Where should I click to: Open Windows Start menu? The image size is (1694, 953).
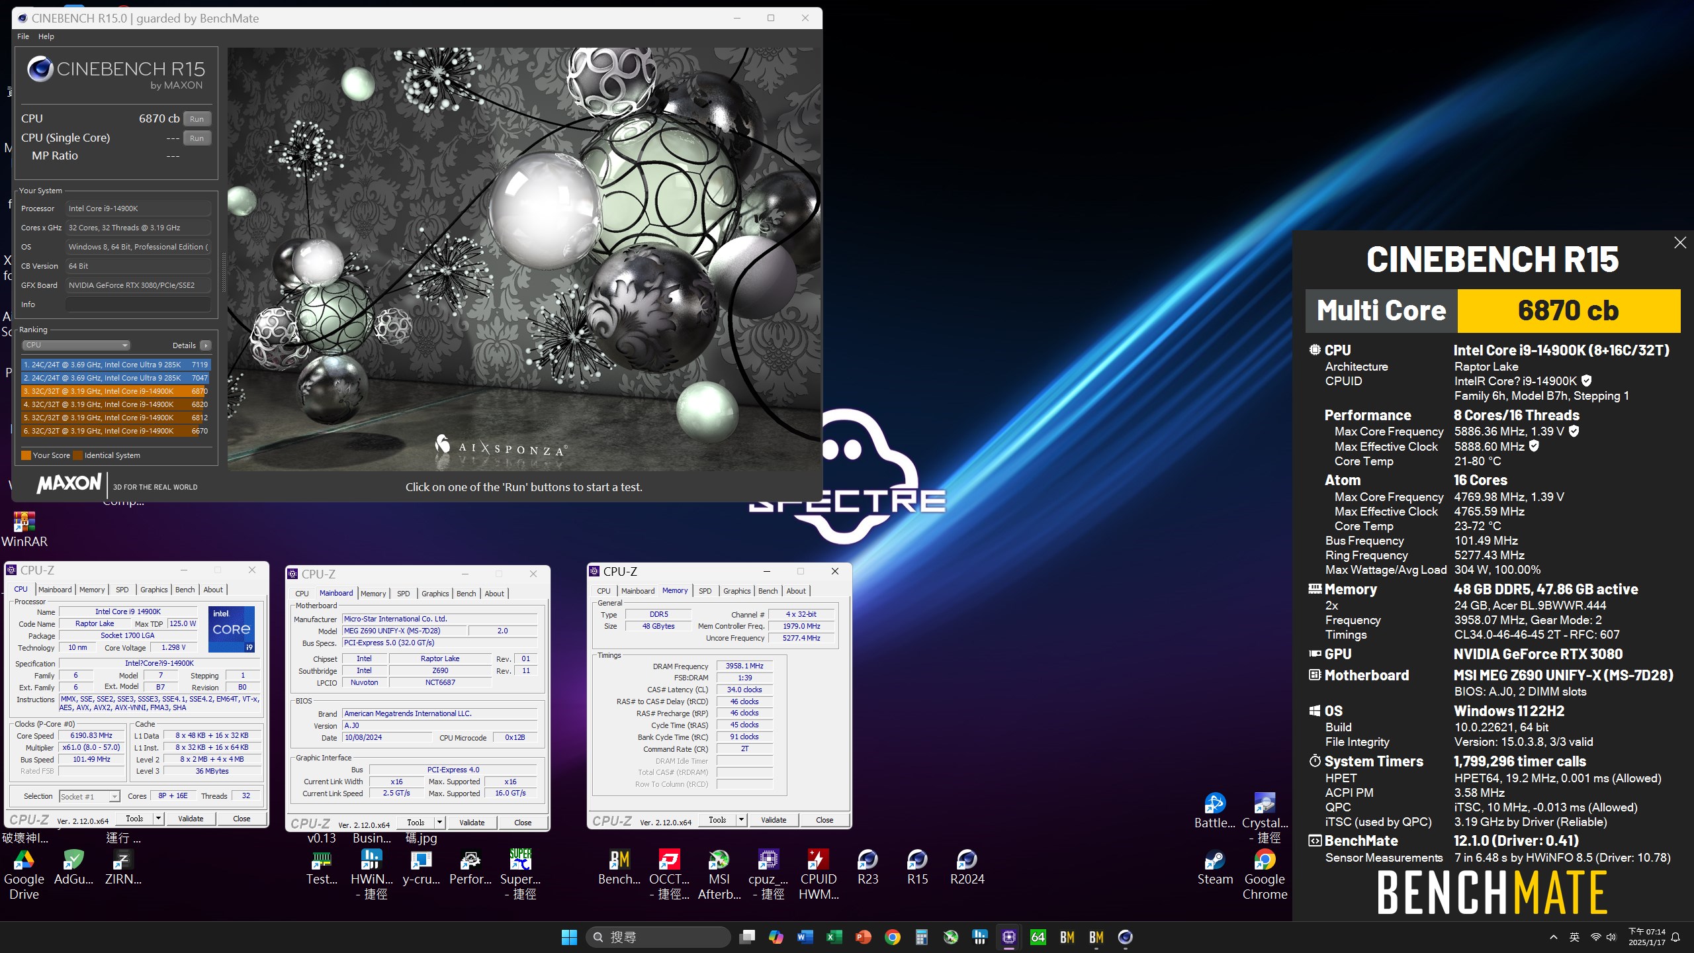[569, 937]
